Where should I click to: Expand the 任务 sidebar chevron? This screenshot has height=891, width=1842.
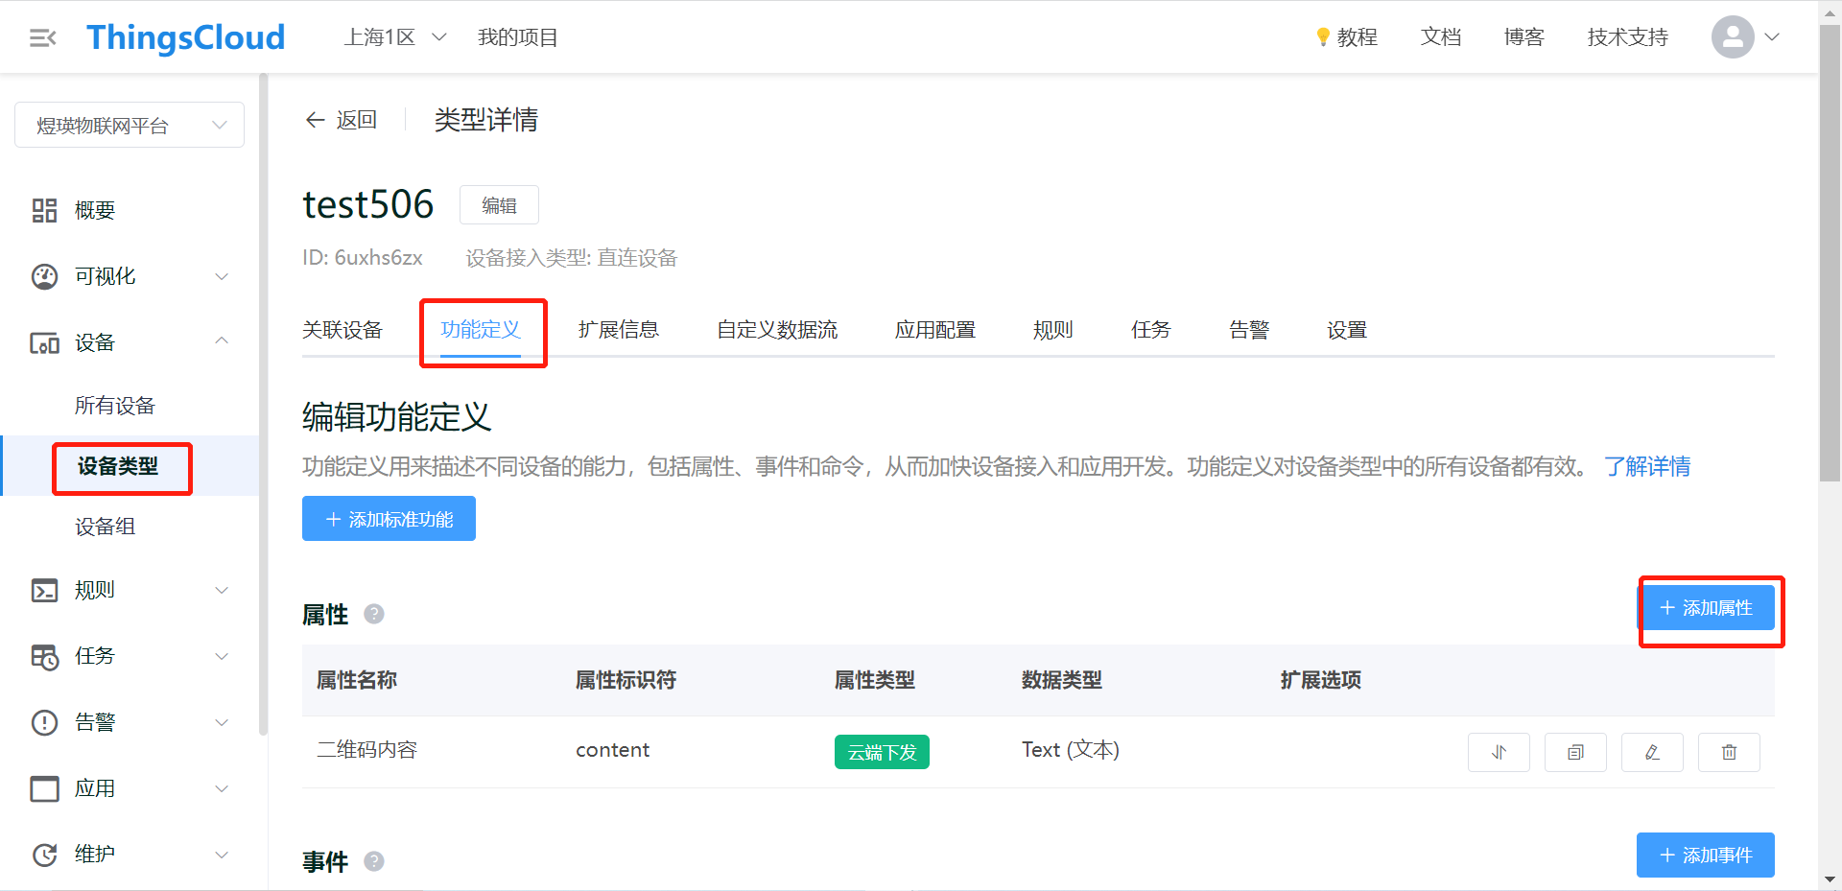click(x=222, y=656)
